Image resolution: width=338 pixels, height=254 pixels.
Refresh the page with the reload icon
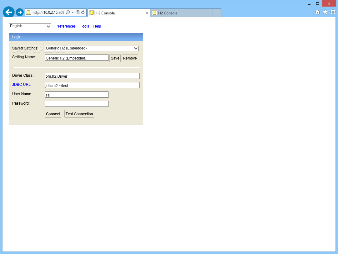pyautogui.click(x=83, y=12)
